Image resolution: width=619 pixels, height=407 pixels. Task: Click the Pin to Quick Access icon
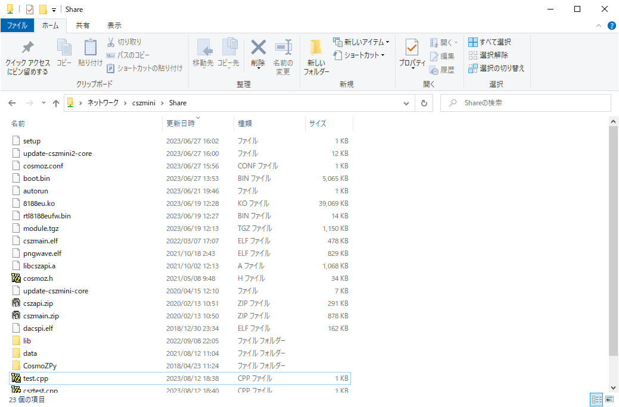(x=27, y=48)
